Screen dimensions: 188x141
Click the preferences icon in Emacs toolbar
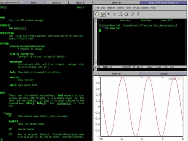point(132,14)
